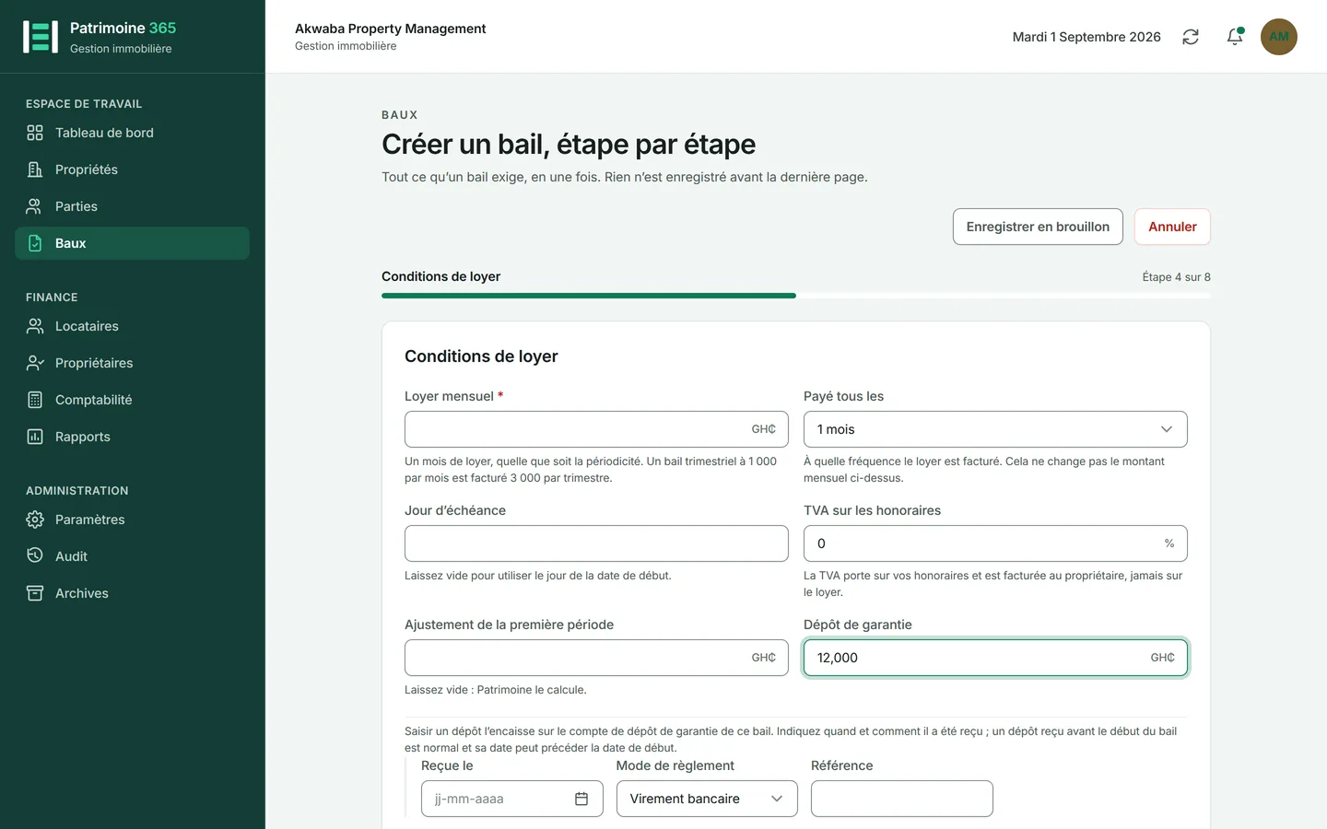This screenshot has width=1327, height=829.
Task: Select Baux in the sidebar
Action: pyautogui.click(x=132, y=243)
